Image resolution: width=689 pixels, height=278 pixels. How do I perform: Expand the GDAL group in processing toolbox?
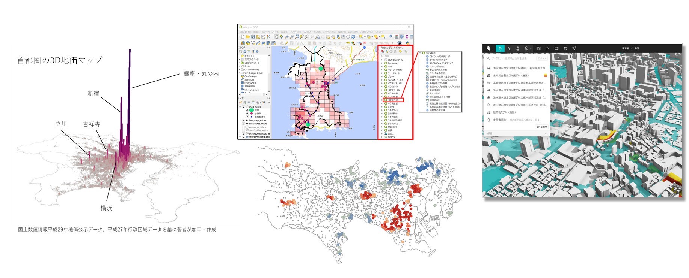pyautogui.click(x=382, y=134)
